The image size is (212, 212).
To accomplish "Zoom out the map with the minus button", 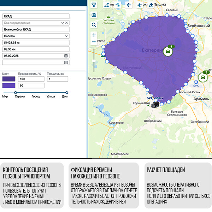I will point(94,42).
